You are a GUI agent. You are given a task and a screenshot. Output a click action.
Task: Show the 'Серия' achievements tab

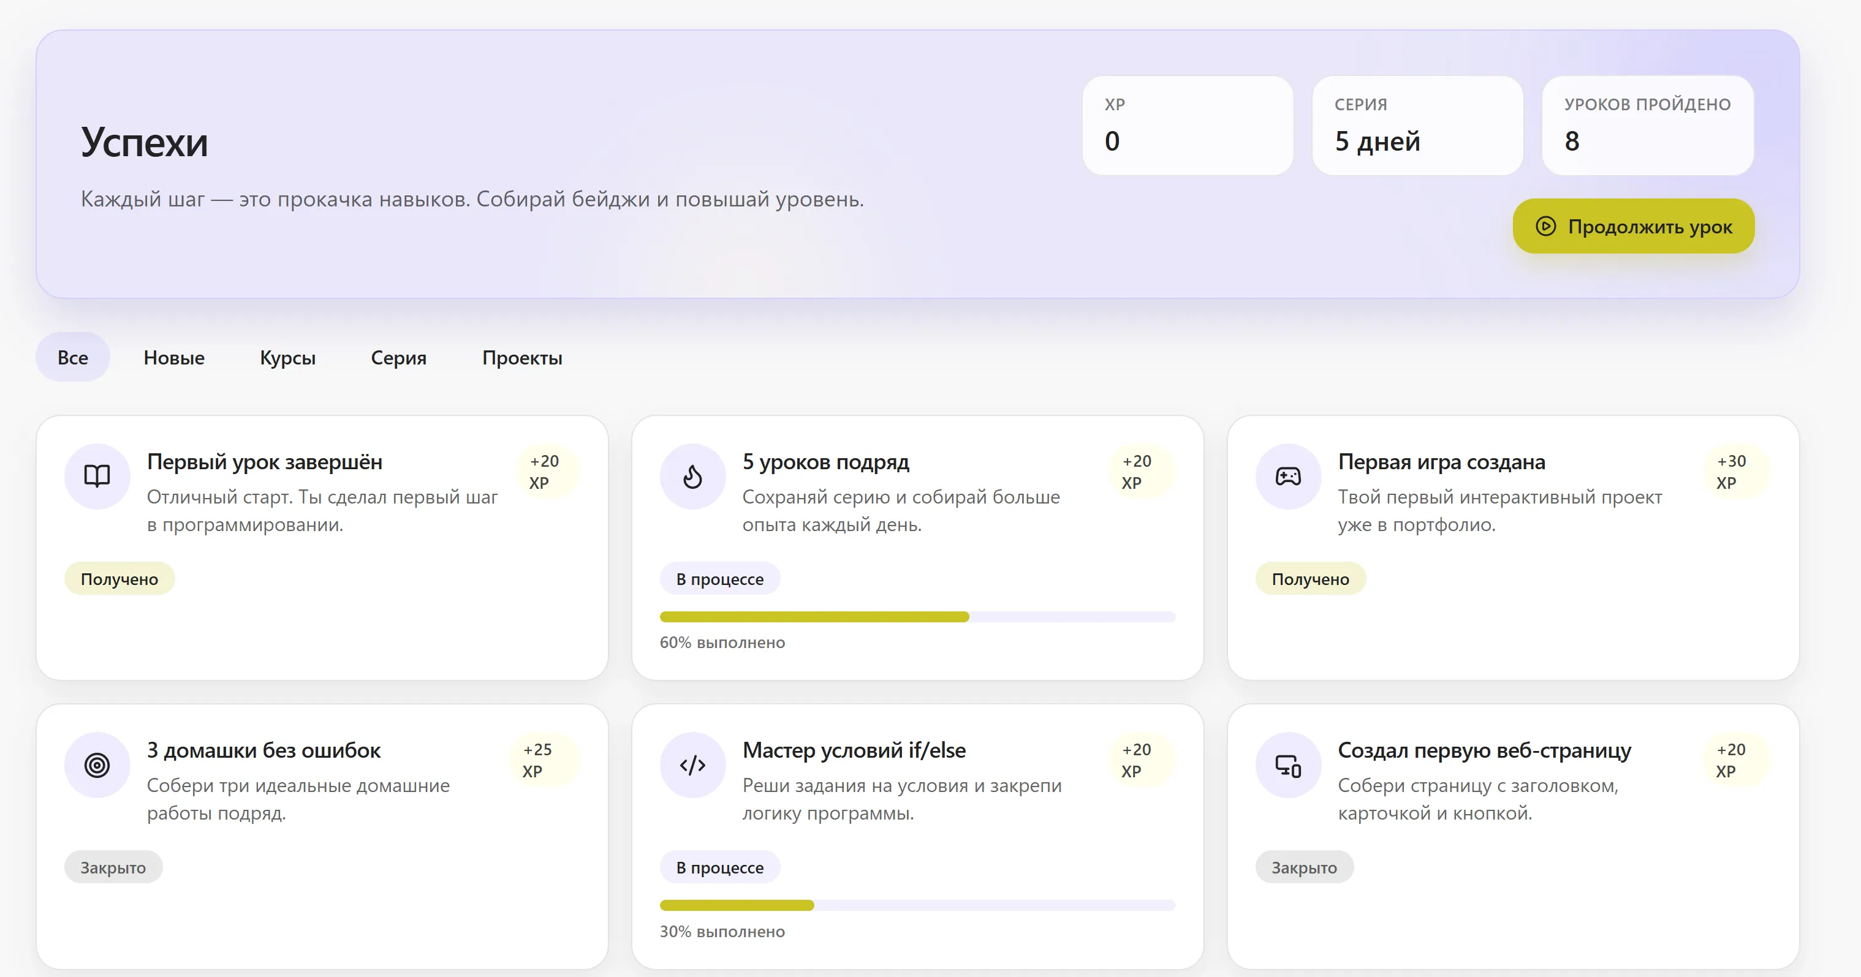click(x=399, y=356)
